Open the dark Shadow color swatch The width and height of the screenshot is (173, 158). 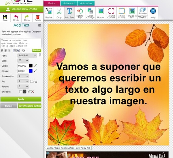click(25, 92)
